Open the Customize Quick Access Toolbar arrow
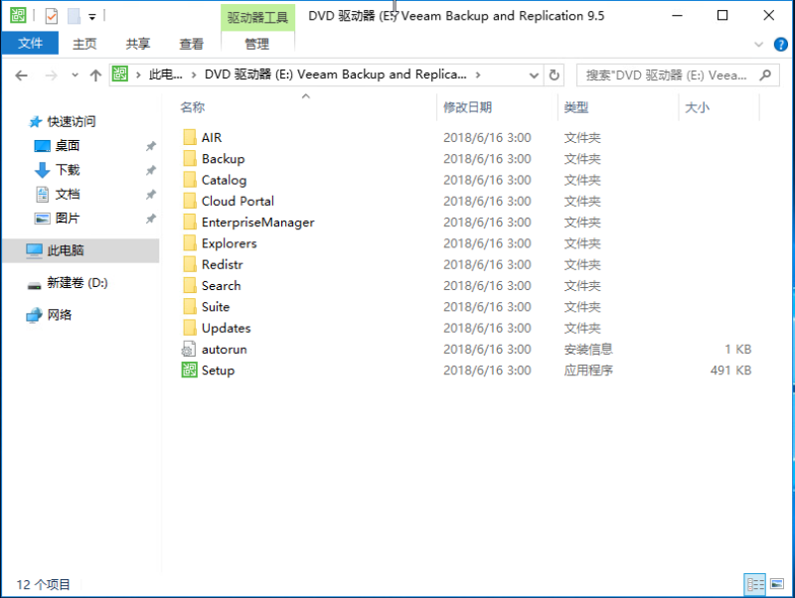This screenshot has height=598, width=795. pos(92,17)
